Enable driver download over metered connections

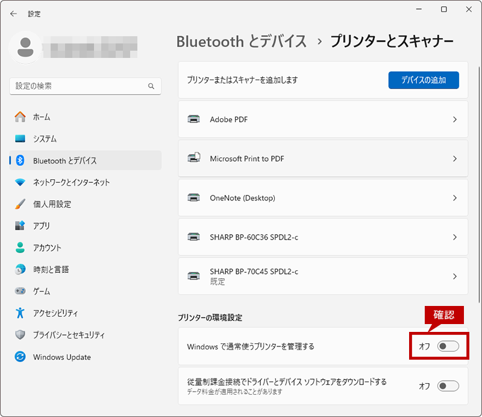click(x=448, y=386)
